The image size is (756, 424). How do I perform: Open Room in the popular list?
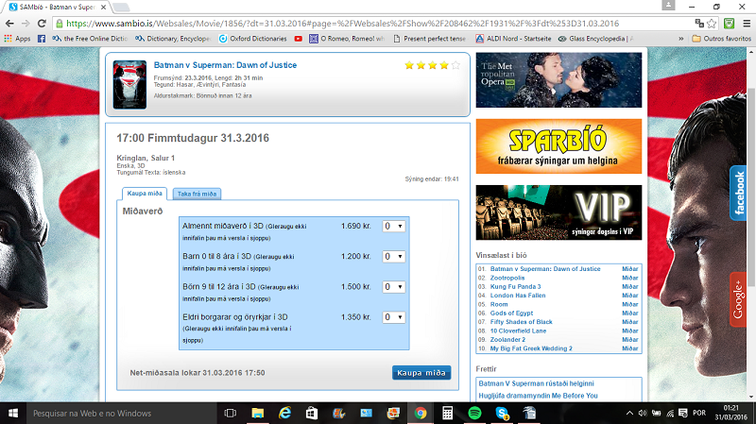tap(499, 304)
